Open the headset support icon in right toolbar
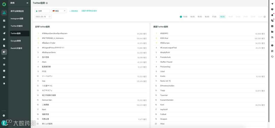The height and width of the screenshot is (128, 275). pos(272,57)
